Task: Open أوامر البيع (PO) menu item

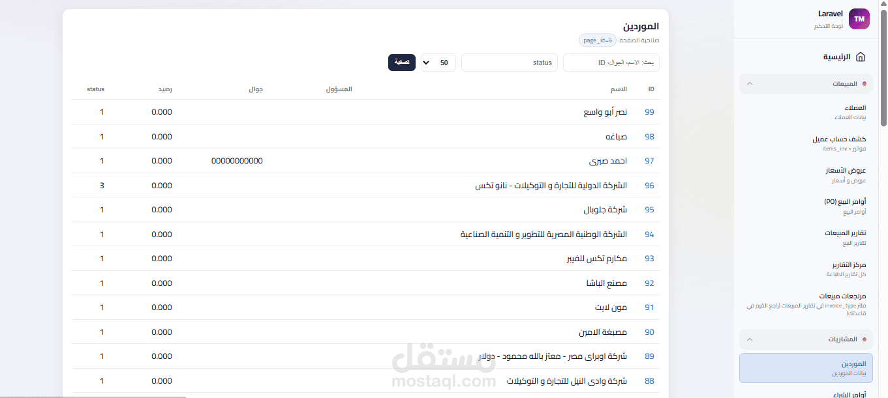Action: [x=806, y=206]
